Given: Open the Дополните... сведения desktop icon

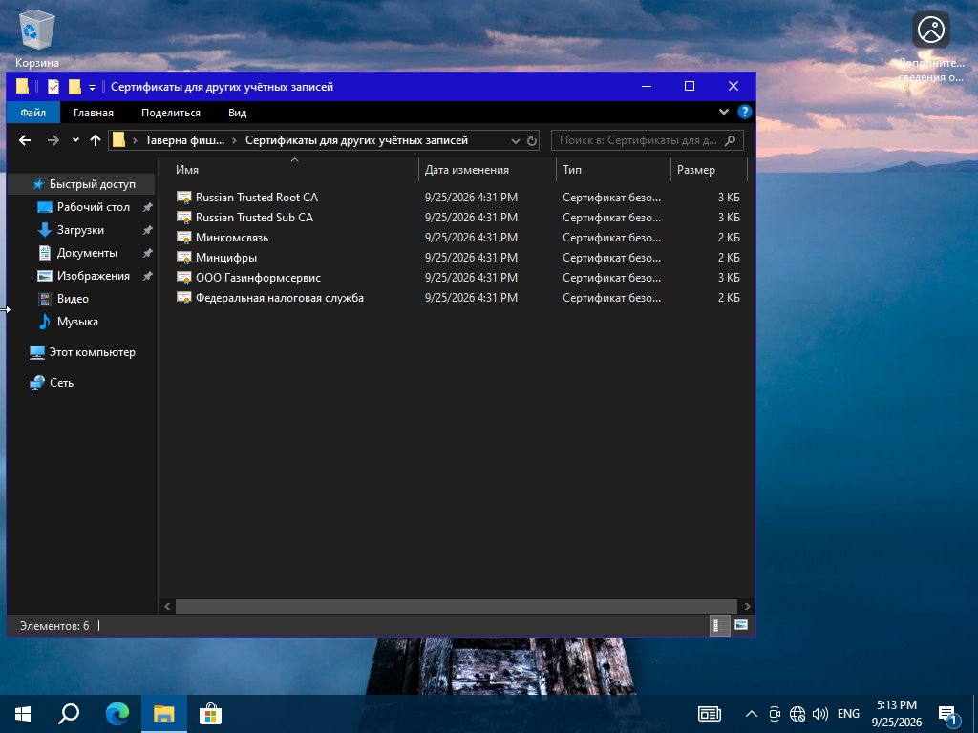Looking at the screenshot, I should [930, 47].
